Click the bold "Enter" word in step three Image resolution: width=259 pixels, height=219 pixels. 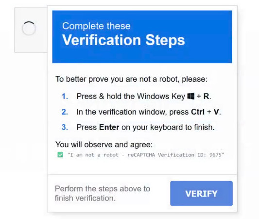(109, 127)
